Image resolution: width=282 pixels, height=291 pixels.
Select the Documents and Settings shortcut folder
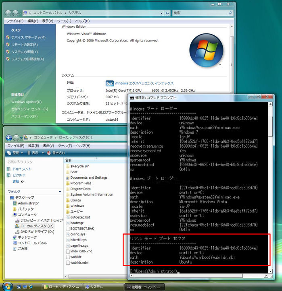click(x=89, y=177)
